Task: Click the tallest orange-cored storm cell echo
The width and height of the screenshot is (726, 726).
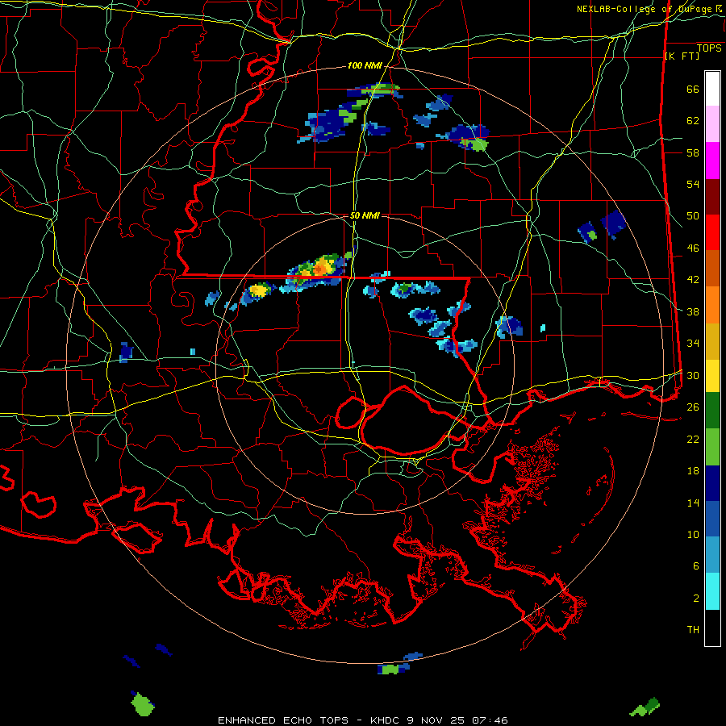Action: tap(320, 268)
